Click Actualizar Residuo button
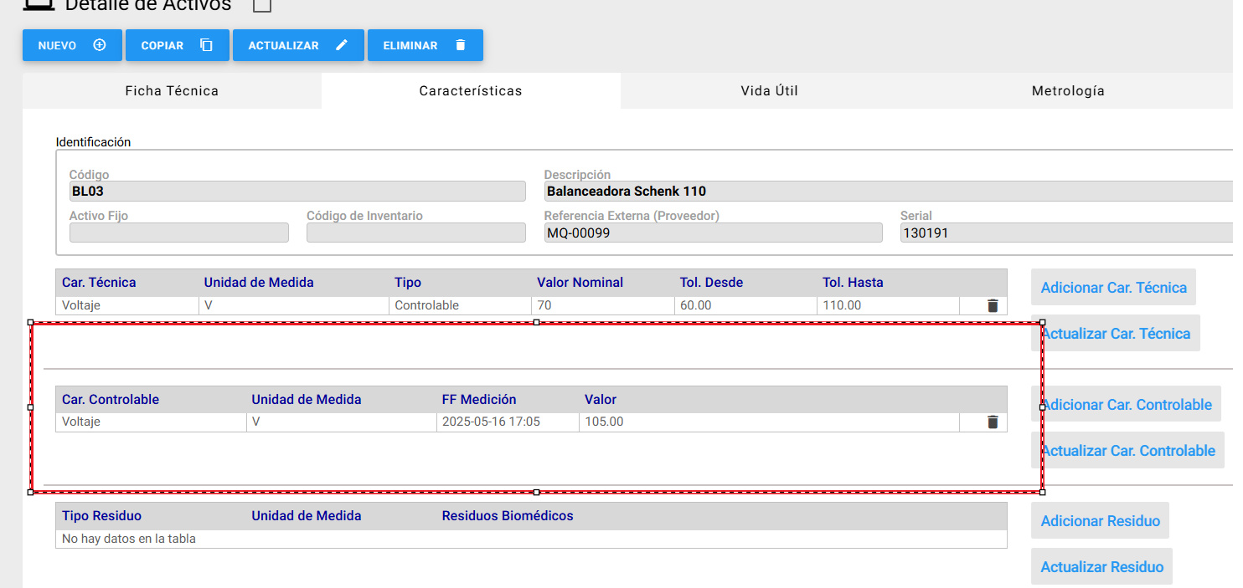The width and height of the screenshot is (1243, 588). click(x=1101, y=566)
